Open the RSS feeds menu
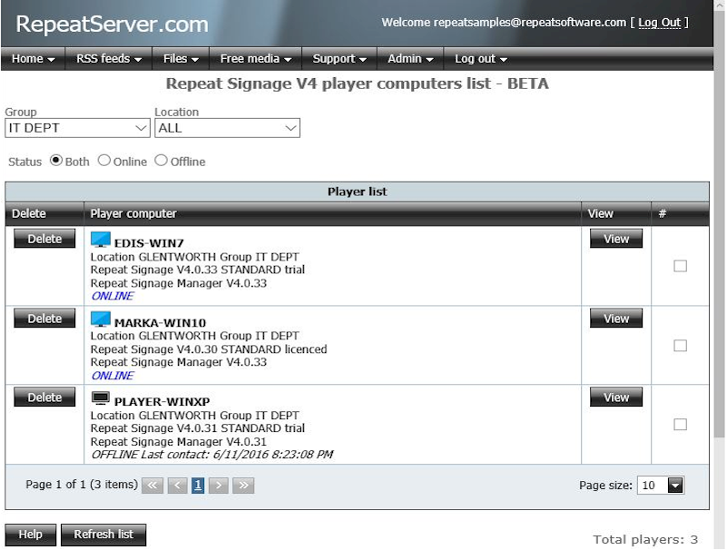The height and width of the screenshot is (550, 727). point(109,59)
